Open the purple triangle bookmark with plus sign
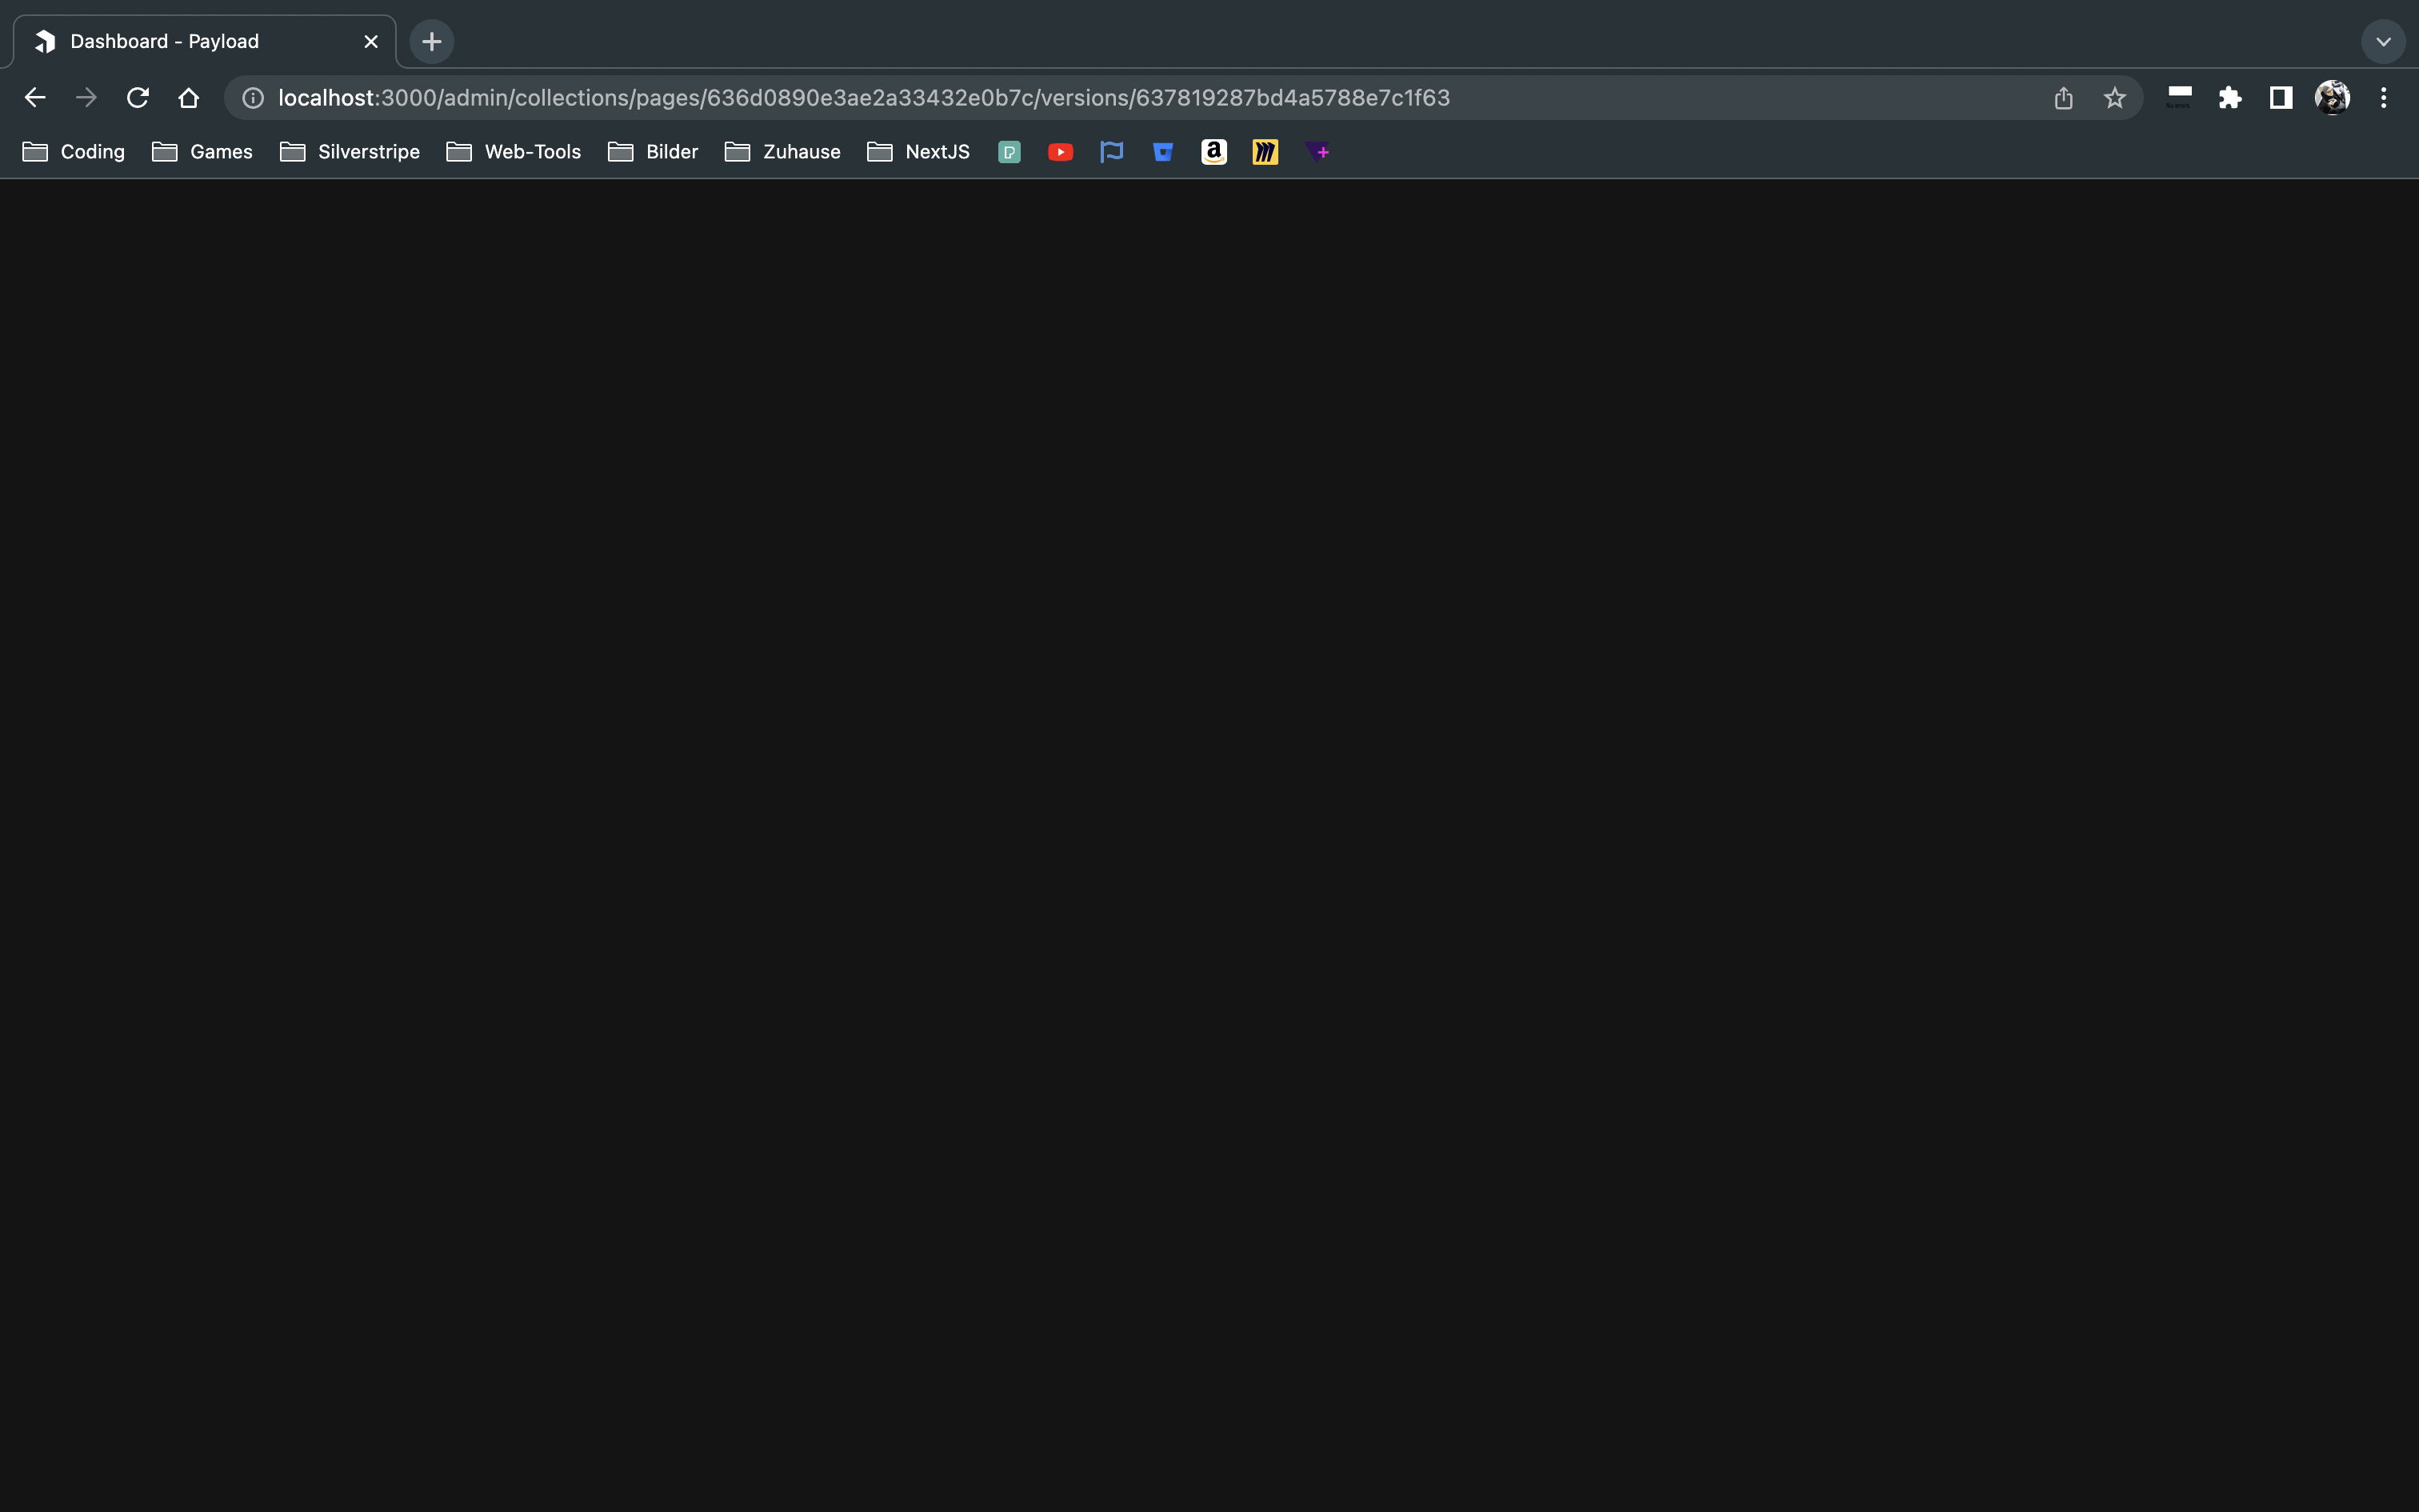This screenshot has height=1512, width=2419. coord(1317,152)
